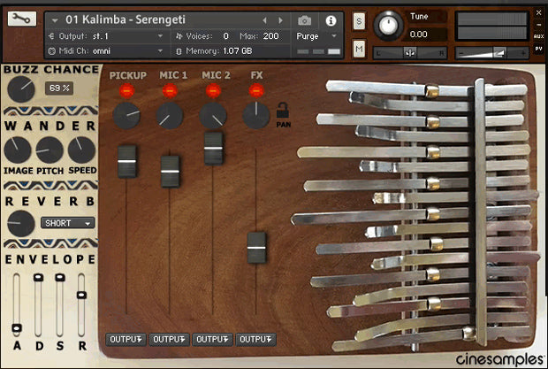
Task: Open the FX channel OUTPUT menu
Action: point(256,339)
